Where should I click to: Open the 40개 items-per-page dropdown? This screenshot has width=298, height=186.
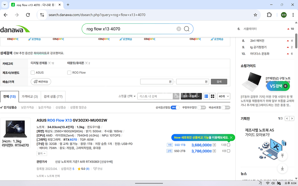click(x=224, y=96)
